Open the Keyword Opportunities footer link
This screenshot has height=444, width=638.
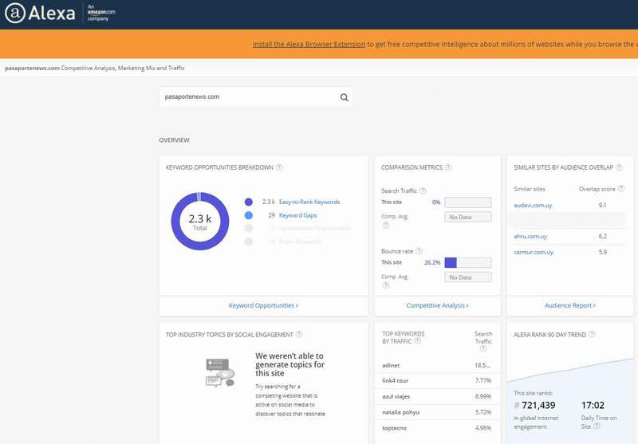pos(263,305)
